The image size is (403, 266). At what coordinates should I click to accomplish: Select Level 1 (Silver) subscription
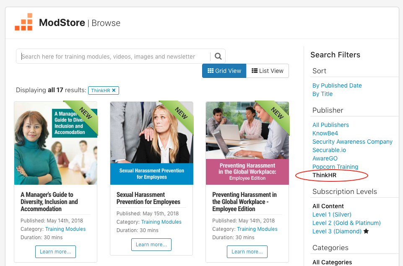coord(332,214)
